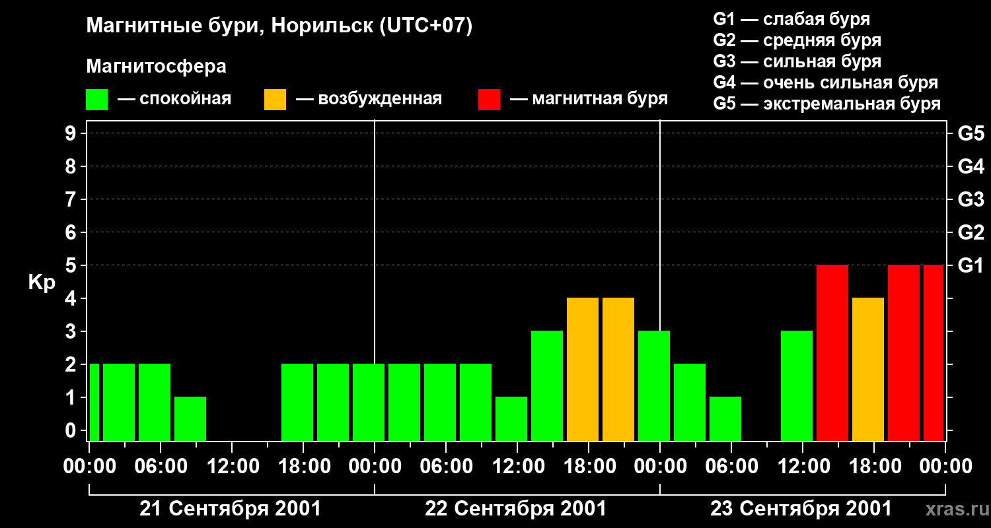Click the '06:00' tick label of 23 September
Viewport: 991px width, 528px height.
coord(731,466)
